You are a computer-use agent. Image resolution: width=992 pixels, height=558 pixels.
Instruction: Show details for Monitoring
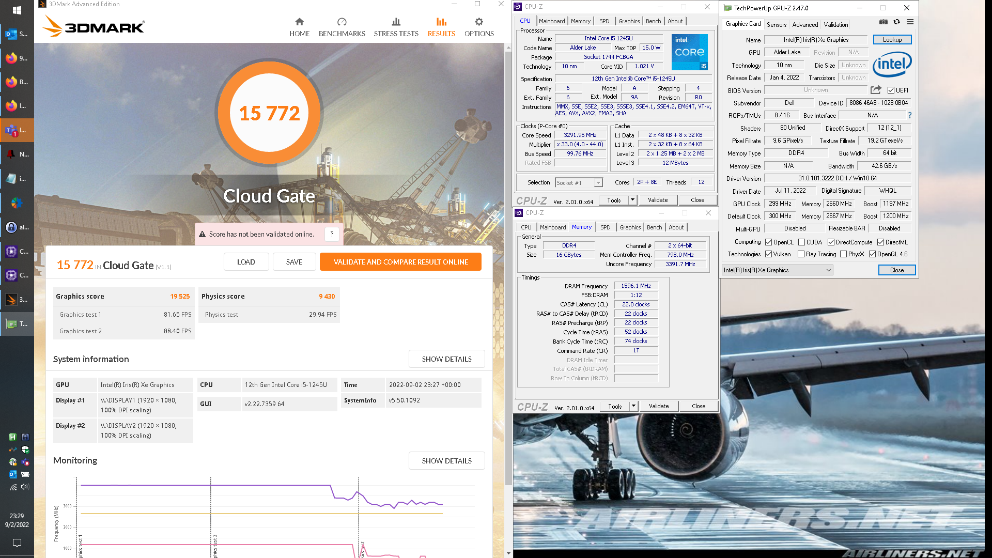(446, 461)
